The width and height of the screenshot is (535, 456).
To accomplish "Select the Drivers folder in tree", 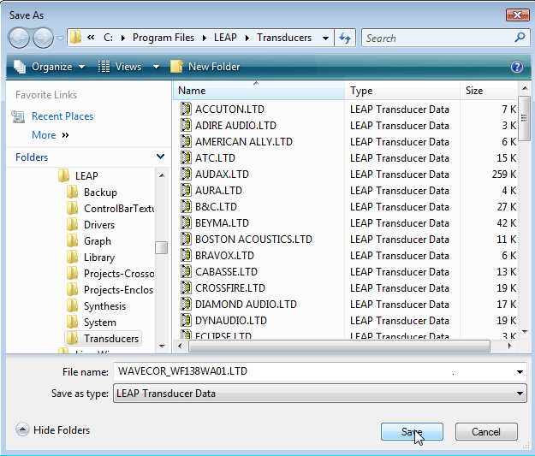I will click(91, 225).
